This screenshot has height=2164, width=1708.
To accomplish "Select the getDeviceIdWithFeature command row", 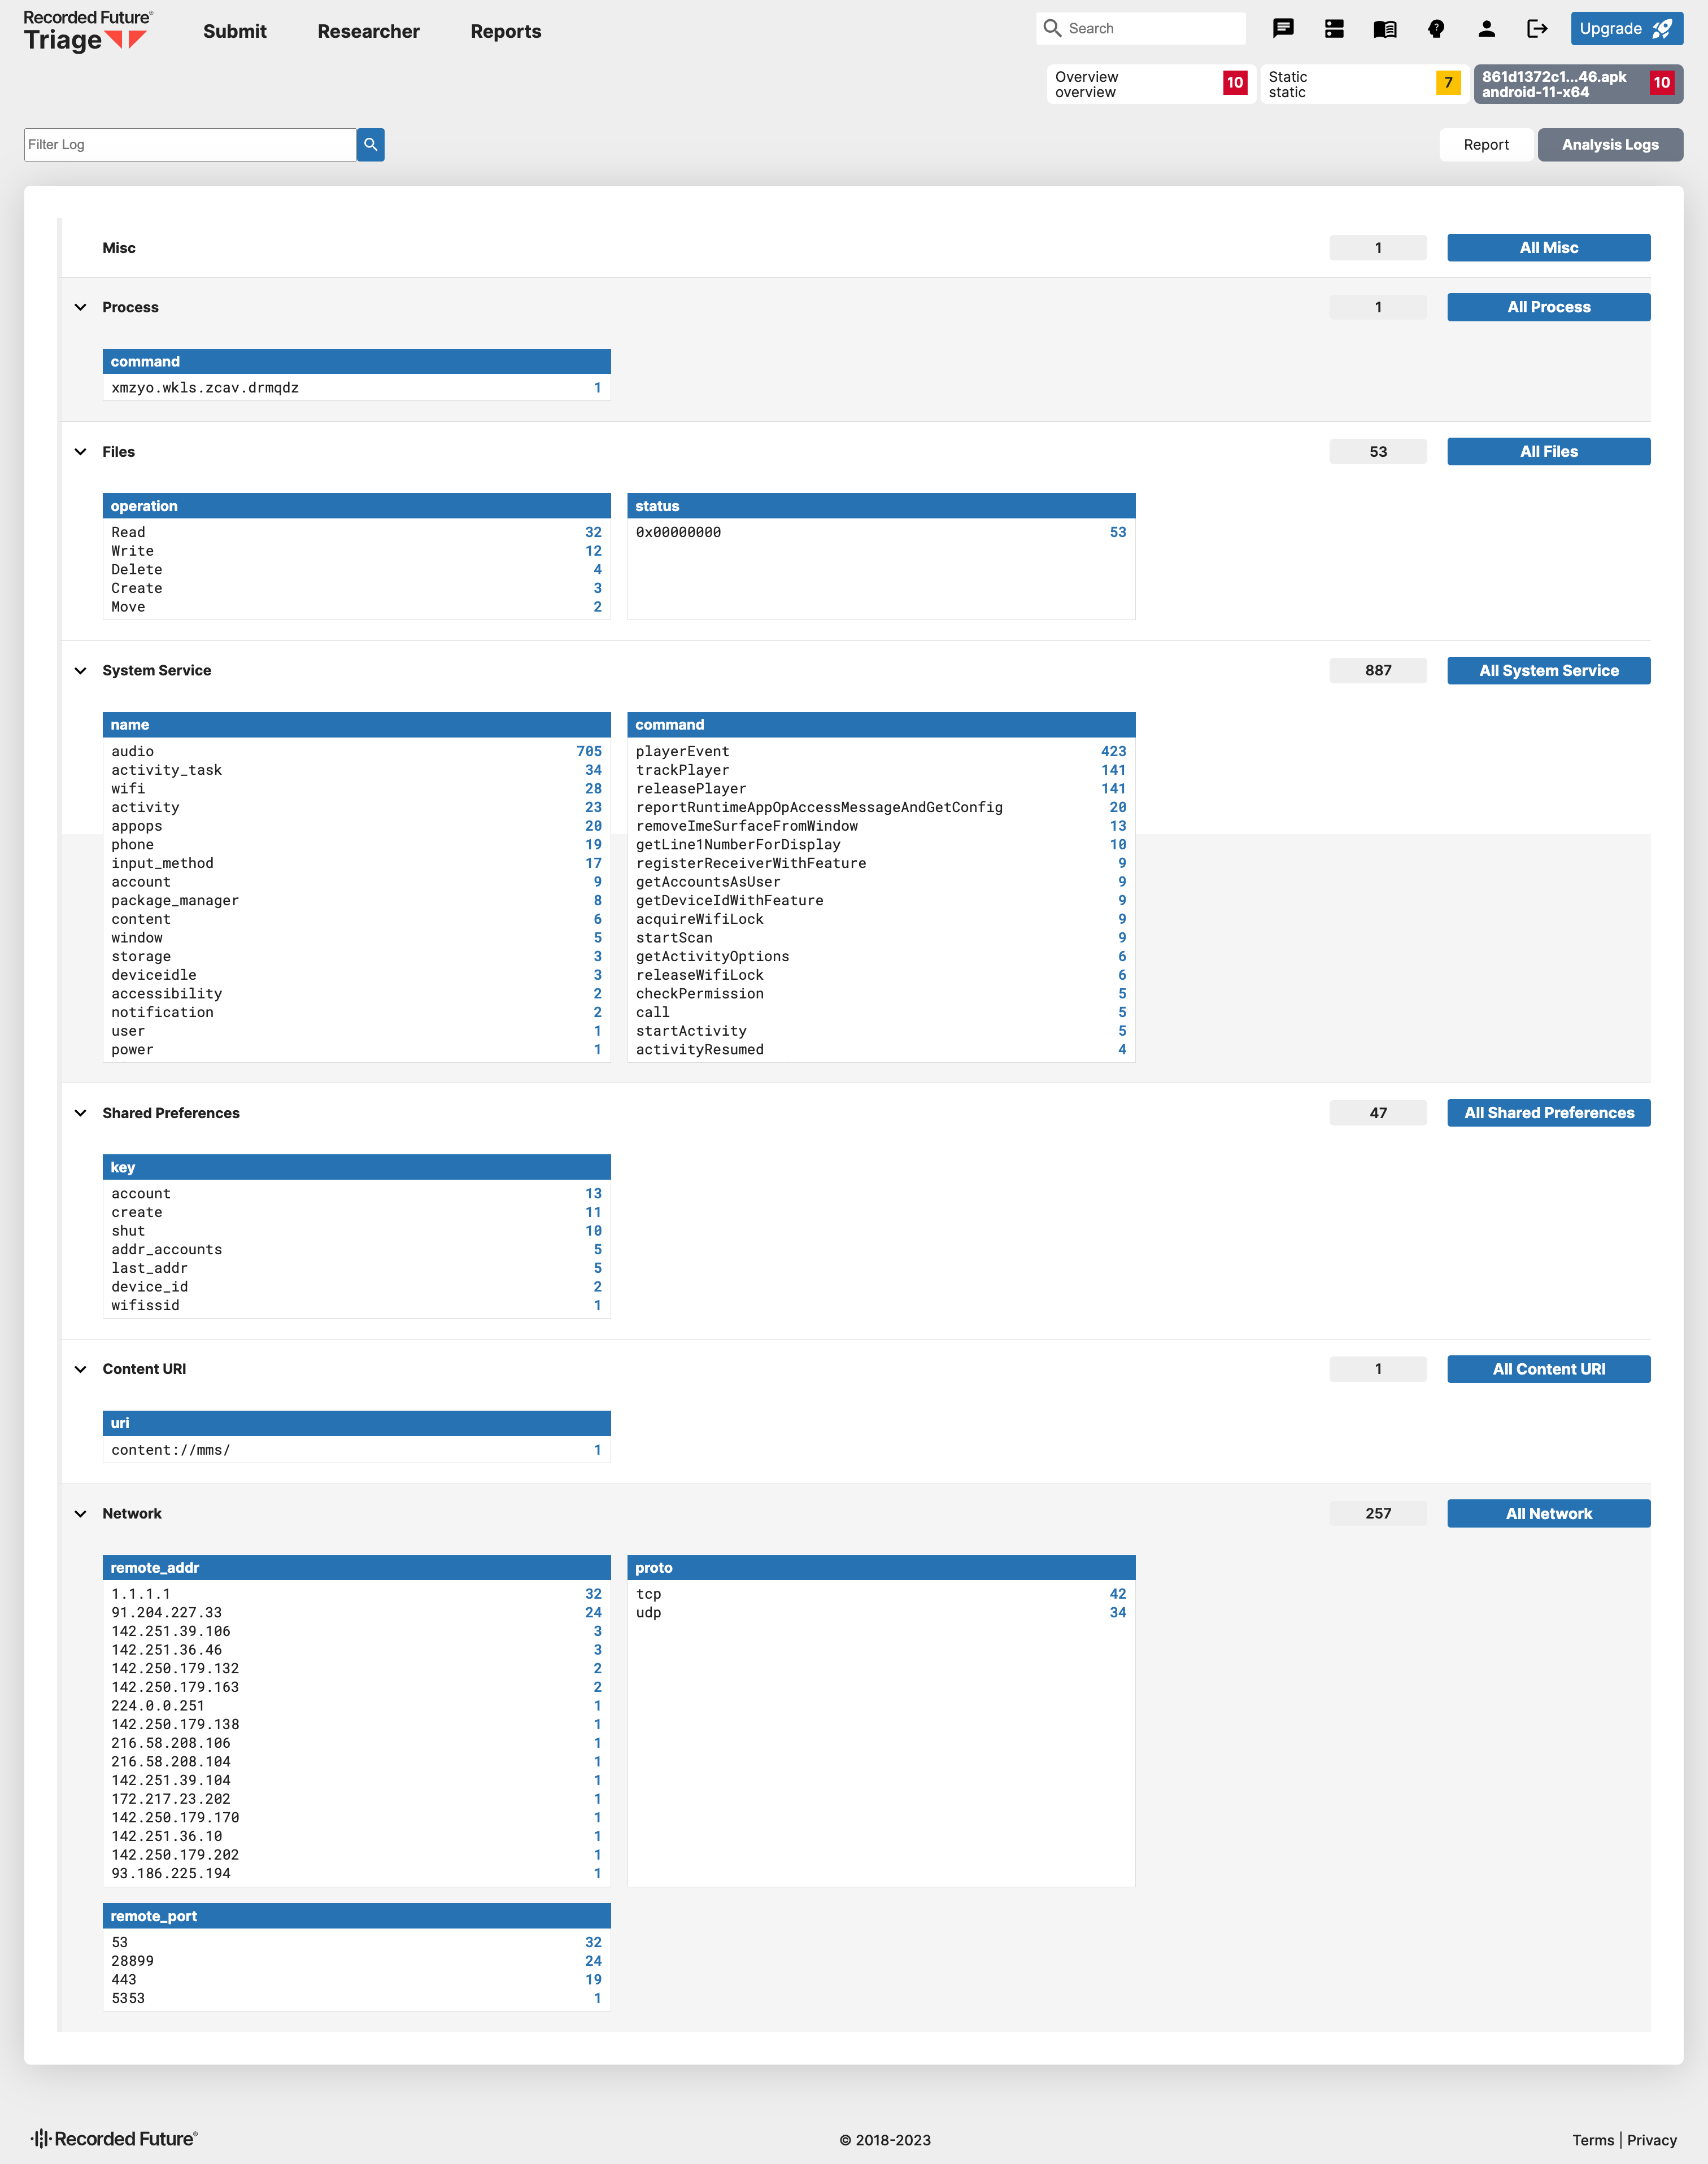I will click(881, 901).
